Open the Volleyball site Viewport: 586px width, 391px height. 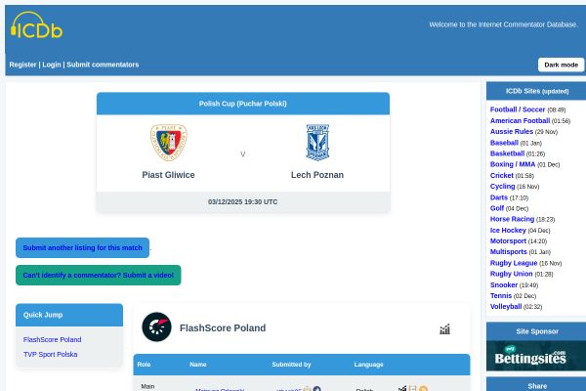click(x=506, y=307)
